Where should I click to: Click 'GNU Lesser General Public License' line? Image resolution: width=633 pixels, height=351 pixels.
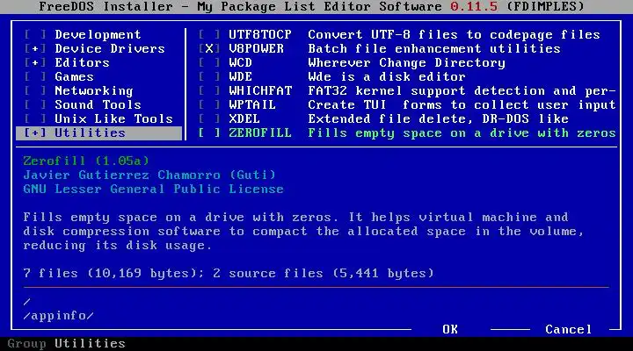[153, 189]
